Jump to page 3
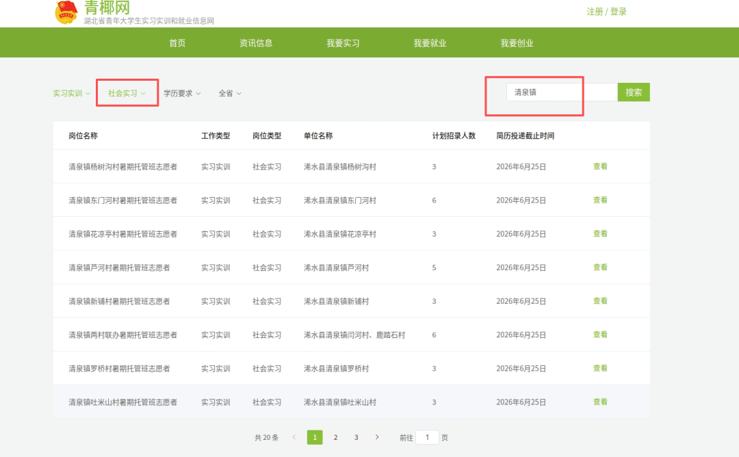This screenshot has width=739, height=457. click(356, 437)
